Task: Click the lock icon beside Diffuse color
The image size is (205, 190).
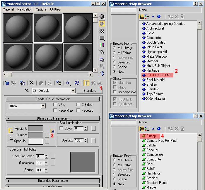Action: pyautogui.click(x=52, y=132)
